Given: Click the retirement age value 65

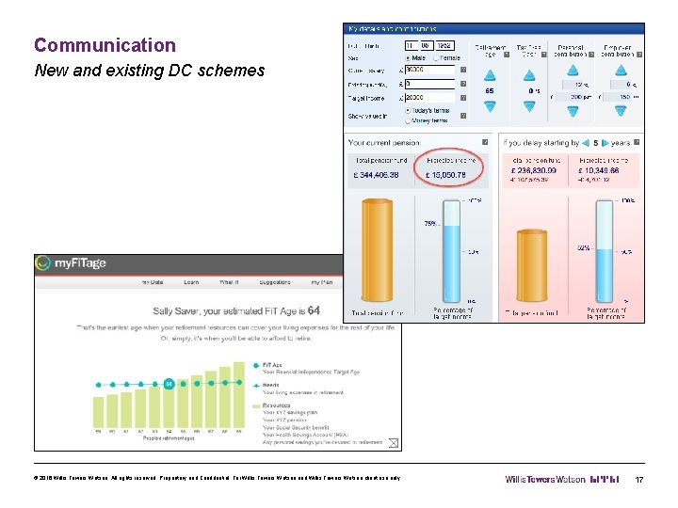Looking at the screenshot, I should click(x=490, y=90).
